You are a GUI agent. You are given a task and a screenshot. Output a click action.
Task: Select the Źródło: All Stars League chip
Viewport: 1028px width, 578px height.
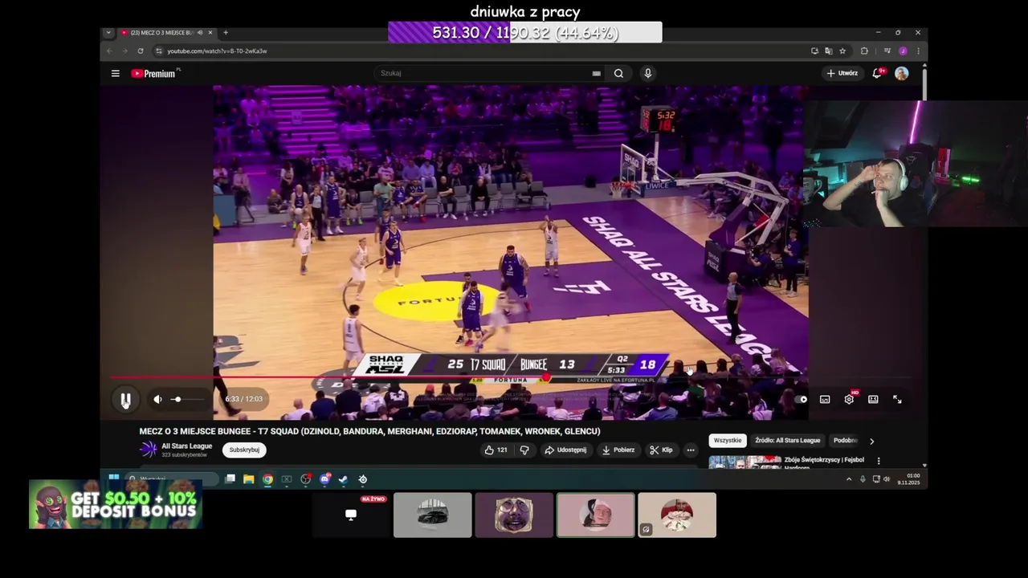(x=787, y=441)
